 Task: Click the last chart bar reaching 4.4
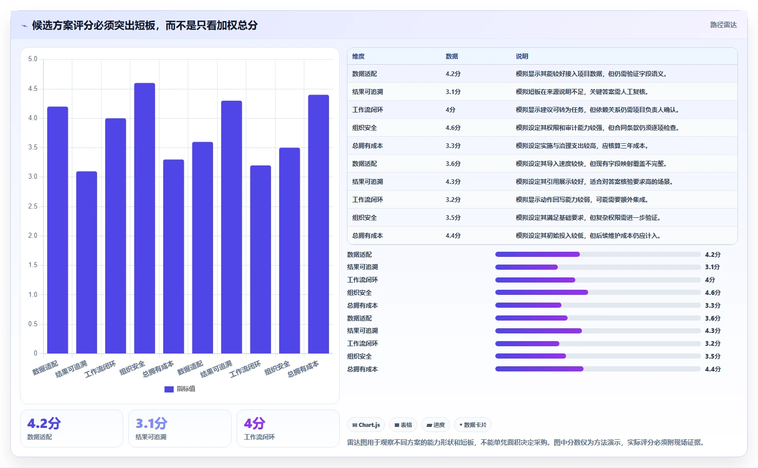point(319,224)
